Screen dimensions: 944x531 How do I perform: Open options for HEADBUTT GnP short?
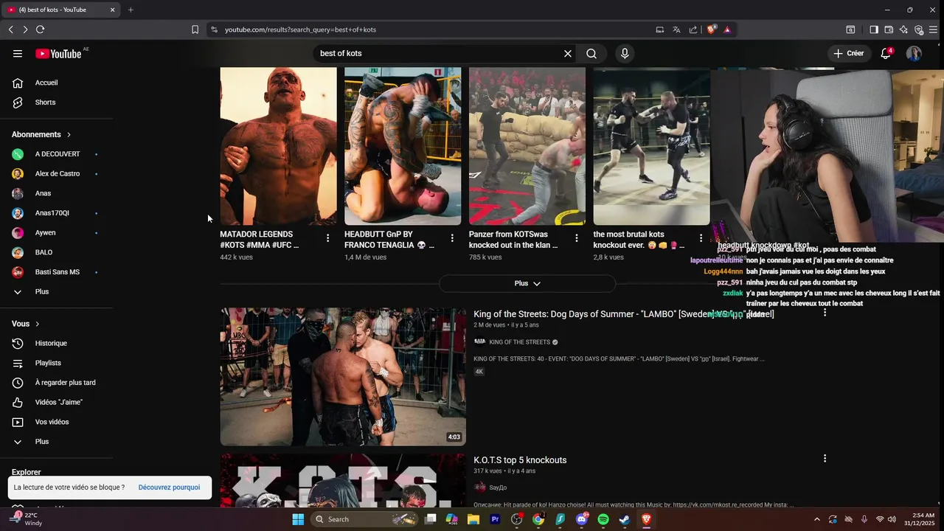(452, 238)
